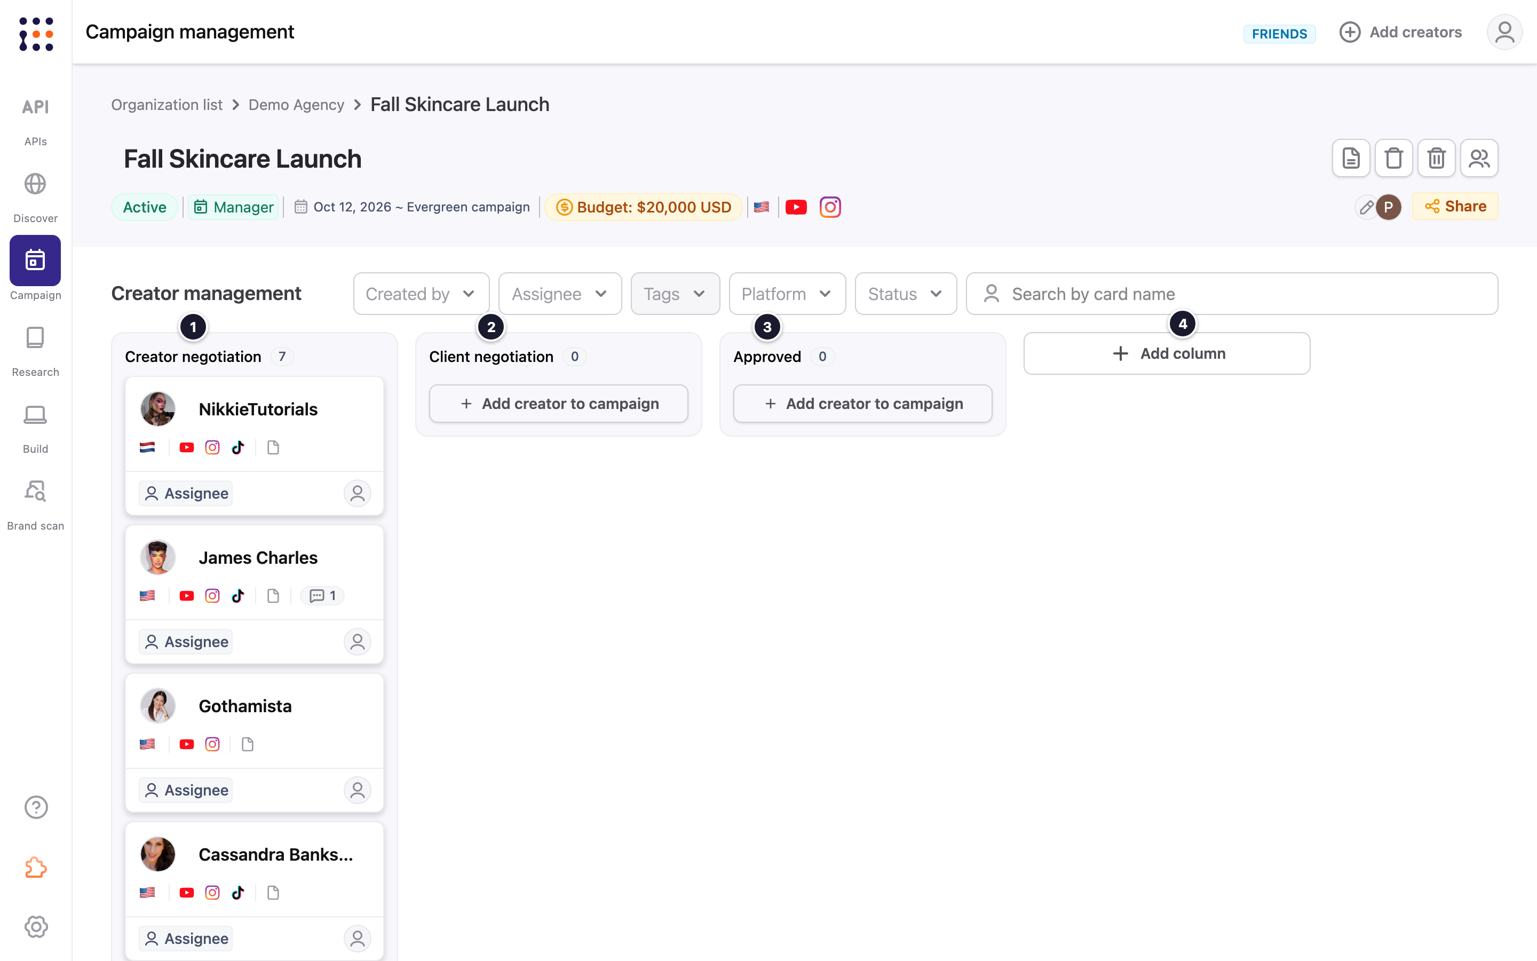The width and height of the screenshot is (1537, 961).
Task: Click Assignee button on NikkieTutorials card
Action: point(186,493)
